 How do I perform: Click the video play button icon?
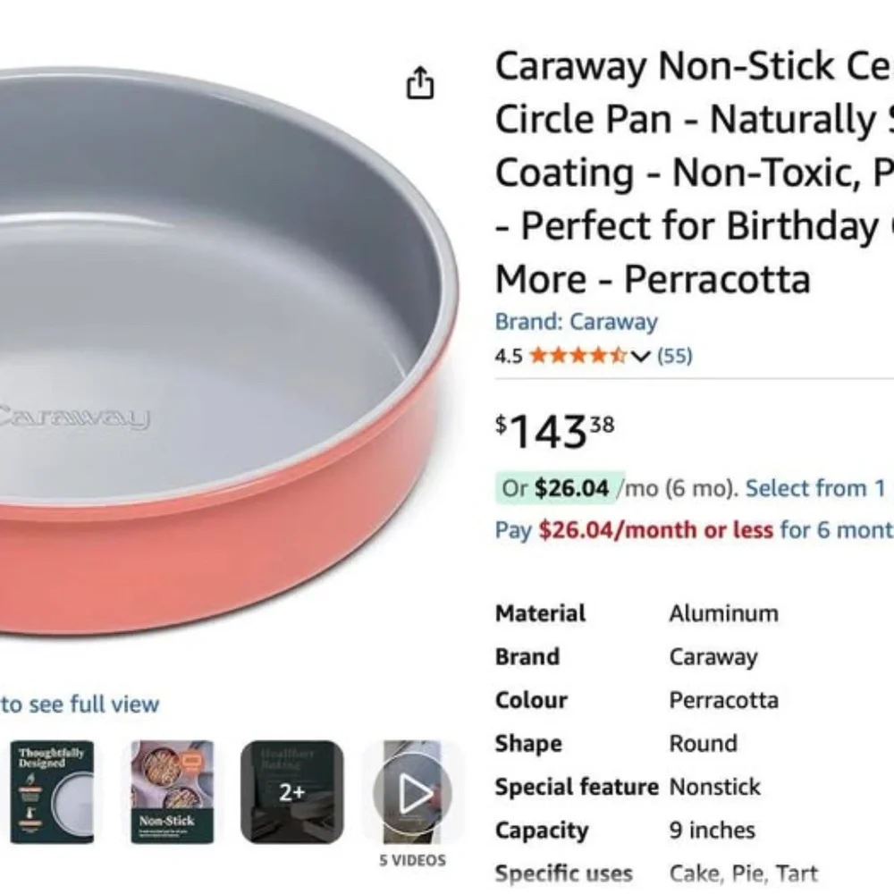tap(414, 792)
